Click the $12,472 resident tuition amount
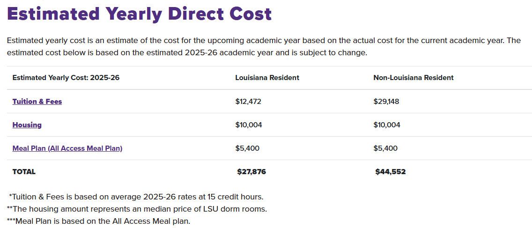 248,102
